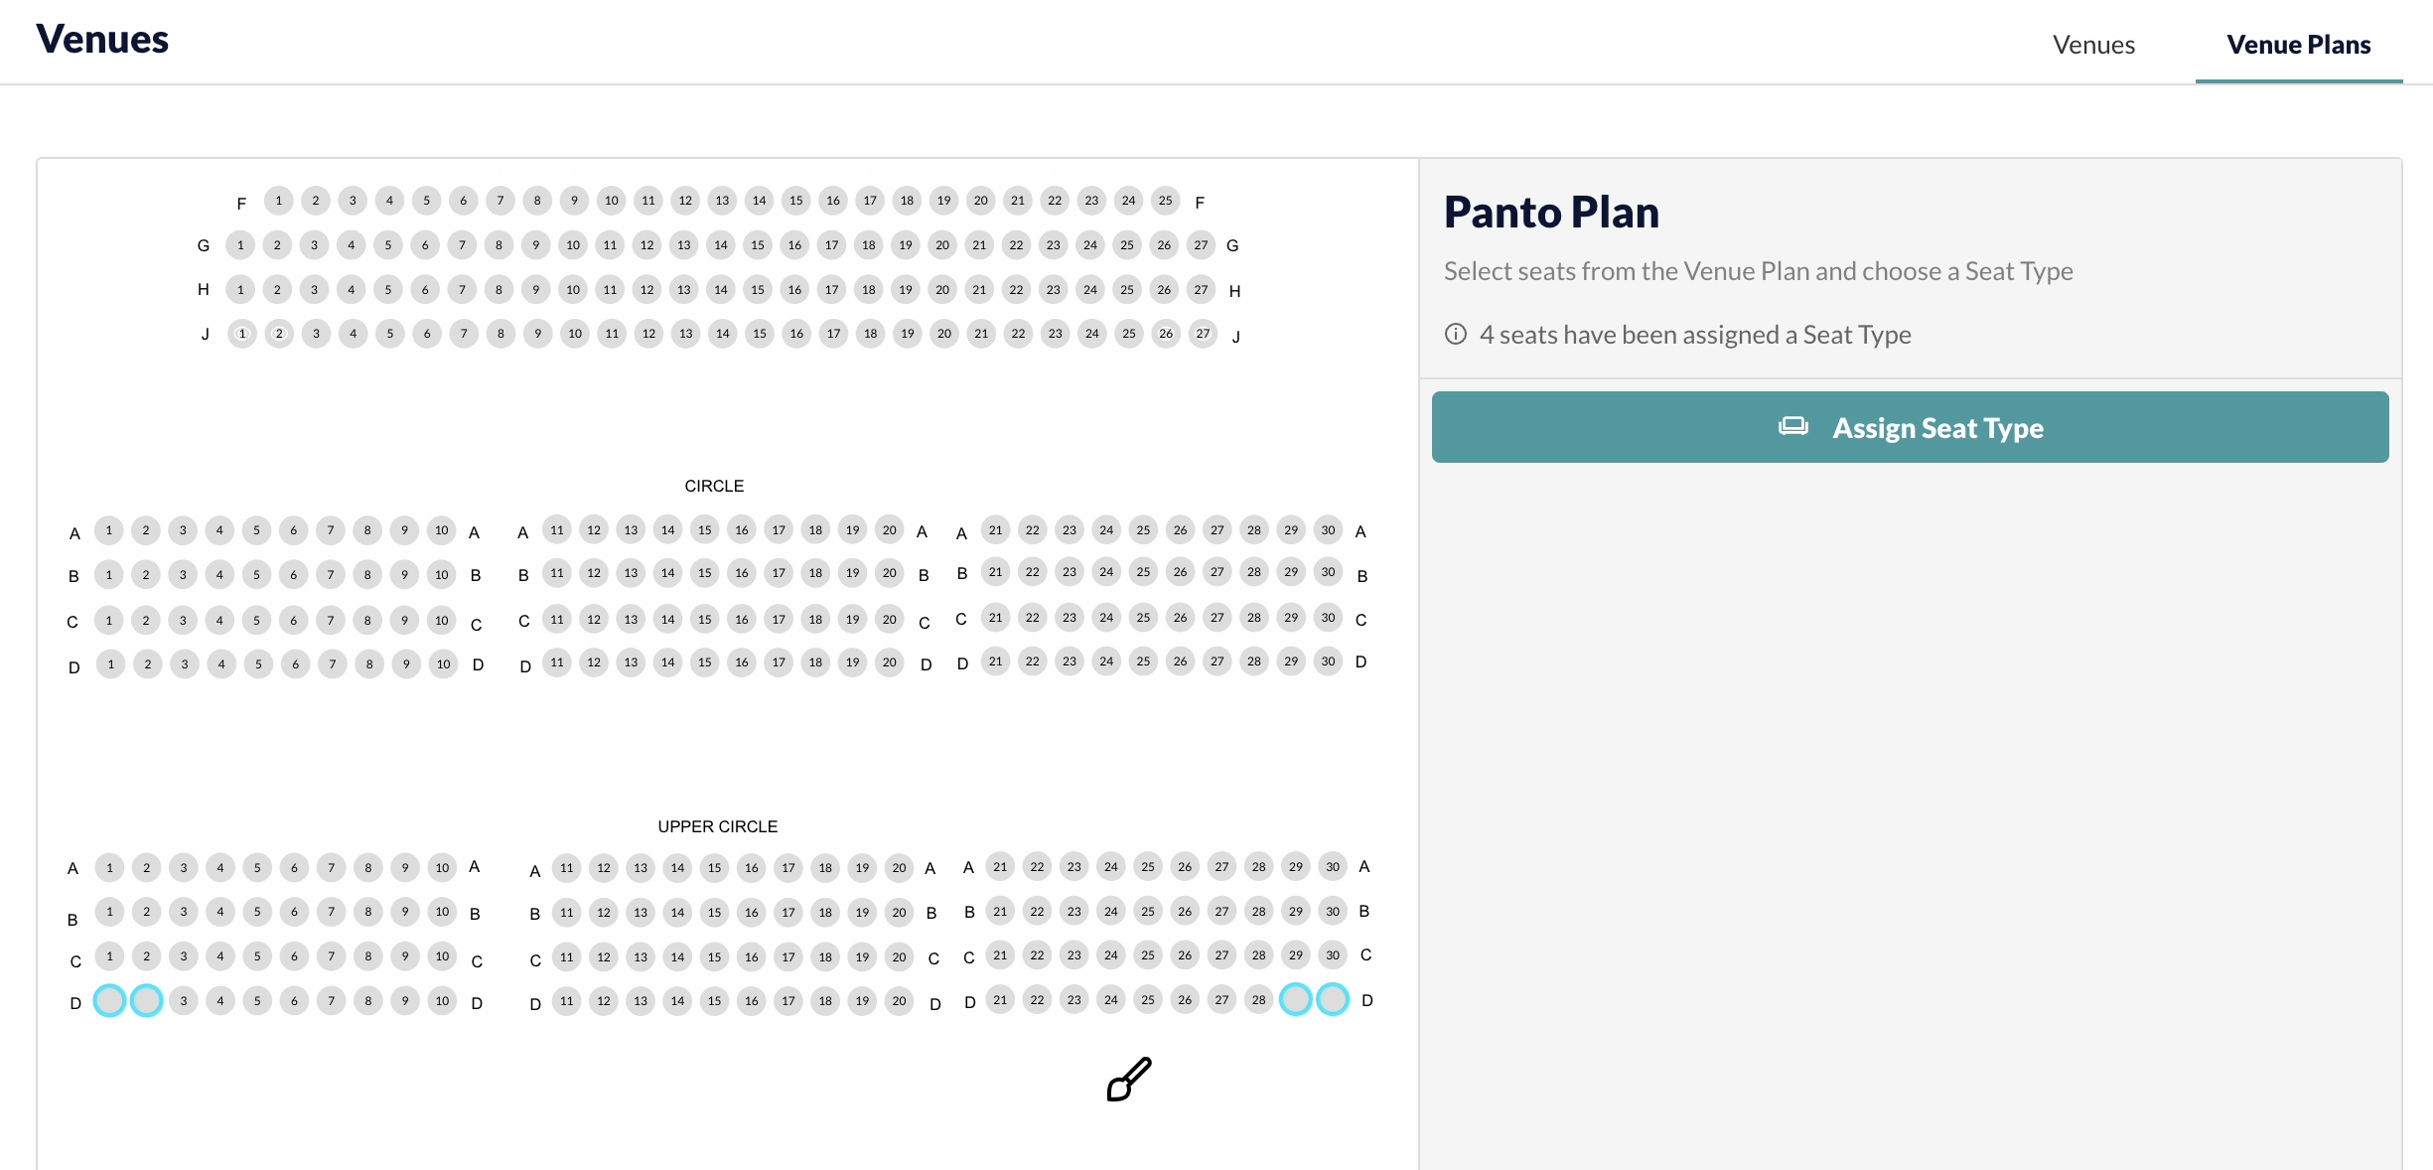Deselect highlighted seat 1 in Upper Circle row D
The height and width of the screenshot is (1170, 2433).
click(x=109, y=1000)
